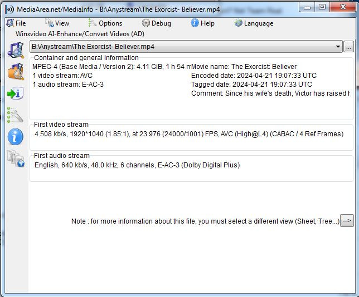Click the MediaInfo title bar app icon
The image size is (359, 297).
[10, 9]
